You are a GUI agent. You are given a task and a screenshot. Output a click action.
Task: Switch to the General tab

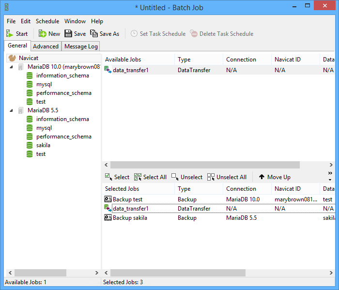tap(17, 46)
